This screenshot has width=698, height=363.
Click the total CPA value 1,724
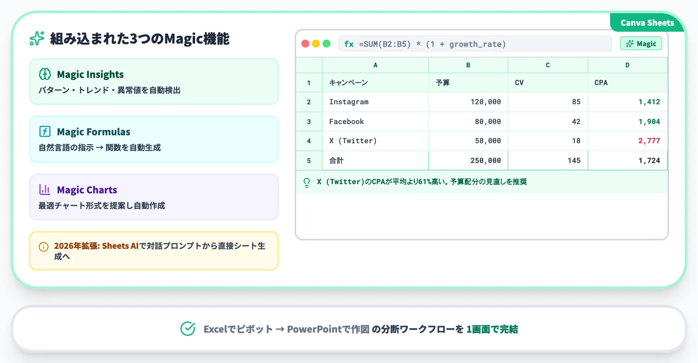click(627, 161)
